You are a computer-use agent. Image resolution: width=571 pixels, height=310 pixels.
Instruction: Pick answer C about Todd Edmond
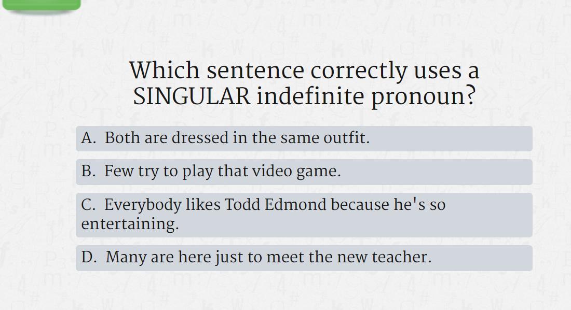coord(304,215)
